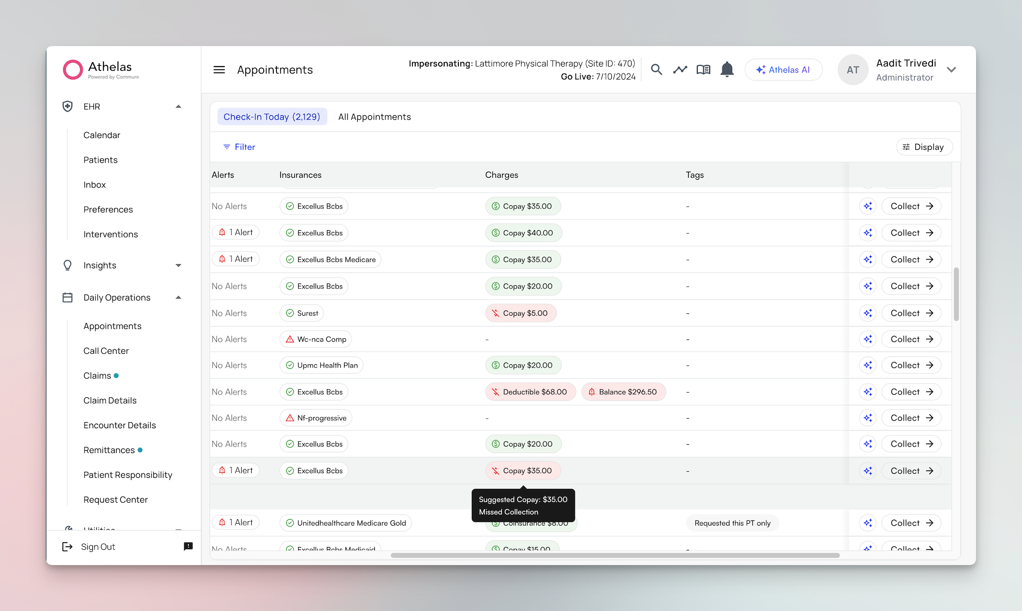
Task: Click the Daily Operations calendar icon
Action: point(68,297)
